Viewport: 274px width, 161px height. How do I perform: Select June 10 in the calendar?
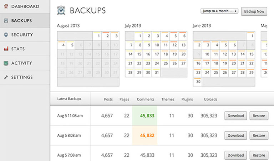206,54
